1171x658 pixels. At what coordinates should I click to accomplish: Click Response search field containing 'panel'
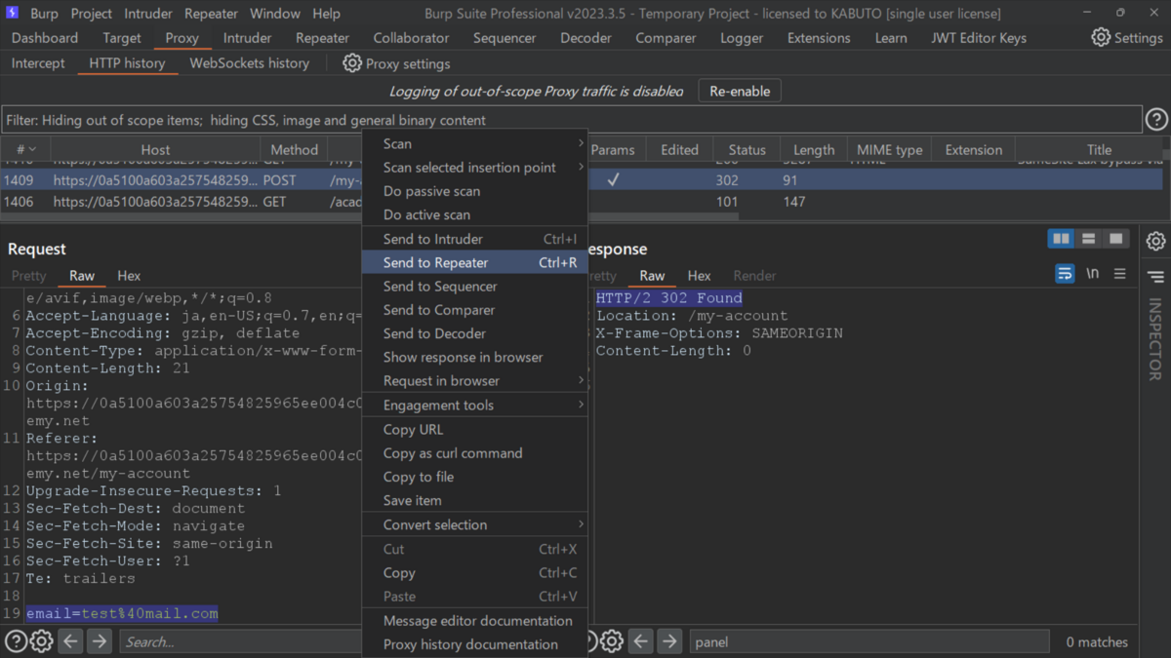(868, 641)
